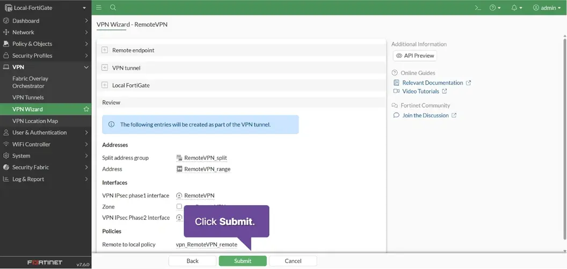Click the Dashboard gauge icon

(x=6, y=20)
